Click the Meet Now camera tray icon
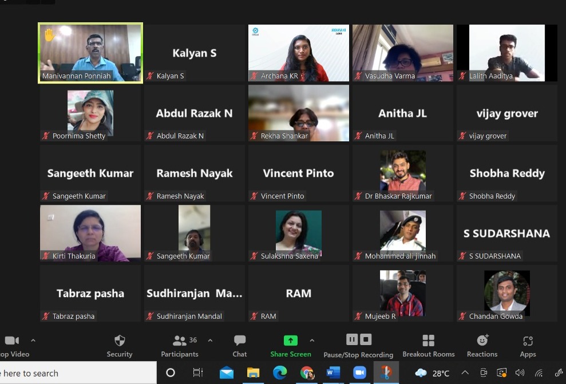 pyautogui.click(x=484, y=373)
